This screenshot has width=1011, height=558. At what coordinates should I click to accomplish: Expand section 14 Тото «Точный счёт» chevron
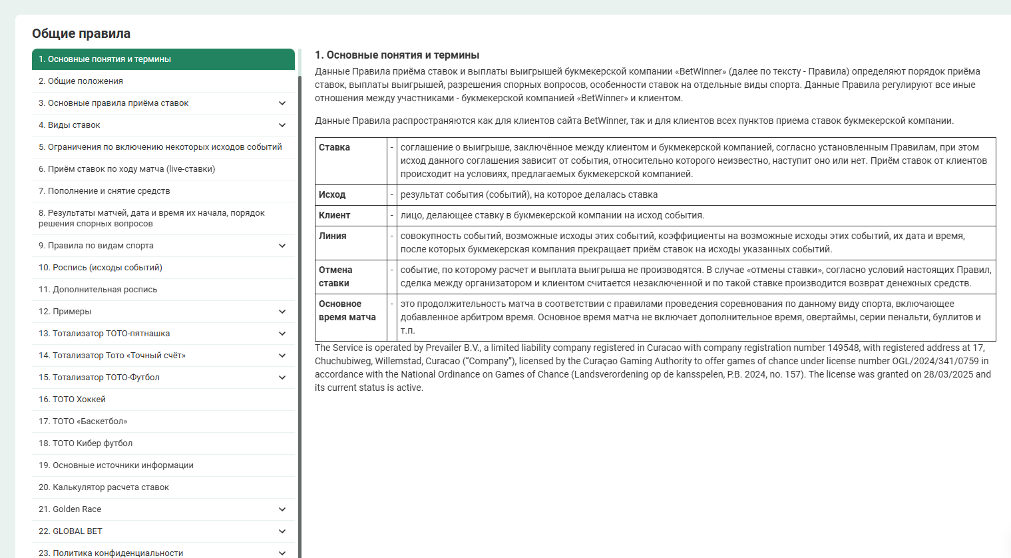coord(282,356)
